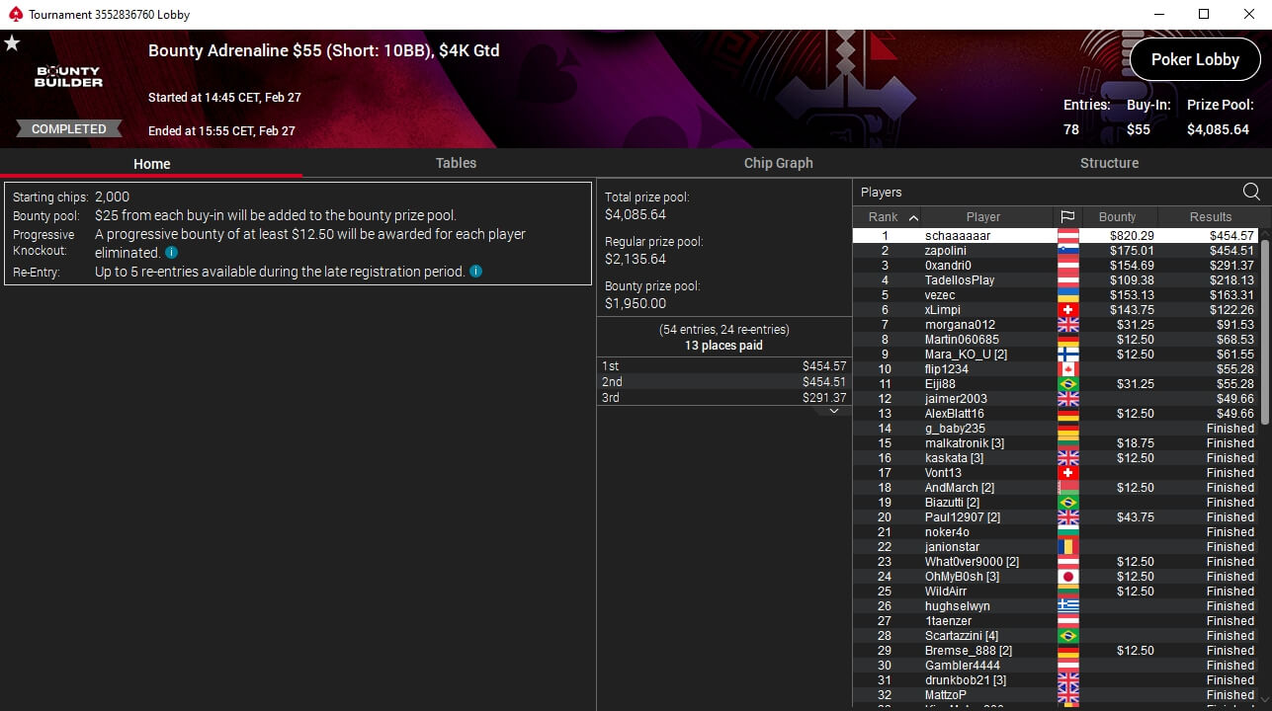Image resolution: width=1272 pixels, height=711 pixels.
Task: Expand the payouts list below 3rd place
Action: point(834,411)
